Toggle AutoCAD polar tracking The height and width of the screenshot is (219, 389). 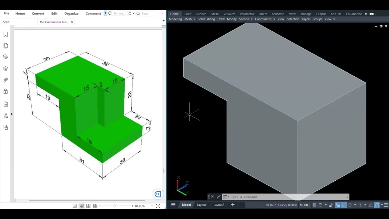click(x=350, y=205)
